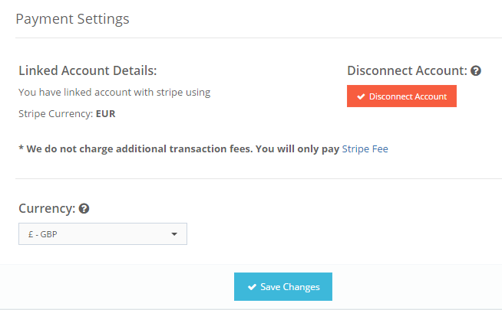Click the question mark icon beside Currency
The height and width of the screenshot is (310, 502).
(84, 208)
